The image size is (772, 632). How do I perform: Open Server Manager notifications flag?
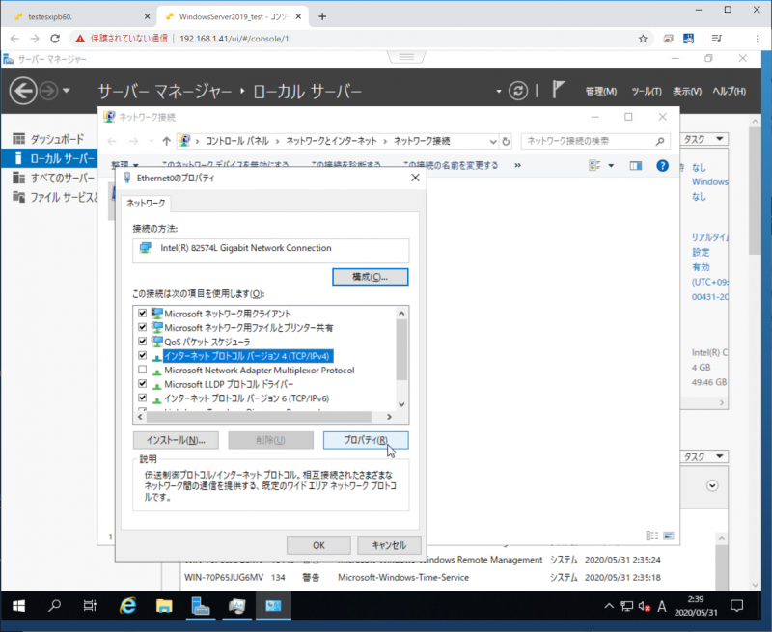point(558,90)
